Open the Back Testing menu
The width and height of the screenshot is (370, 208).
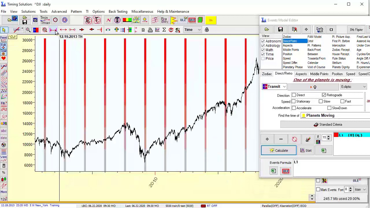click(118, 12)
